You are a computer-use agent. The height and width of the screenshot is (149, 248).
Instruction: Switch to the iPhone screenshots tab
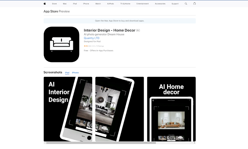coord(75,73)
